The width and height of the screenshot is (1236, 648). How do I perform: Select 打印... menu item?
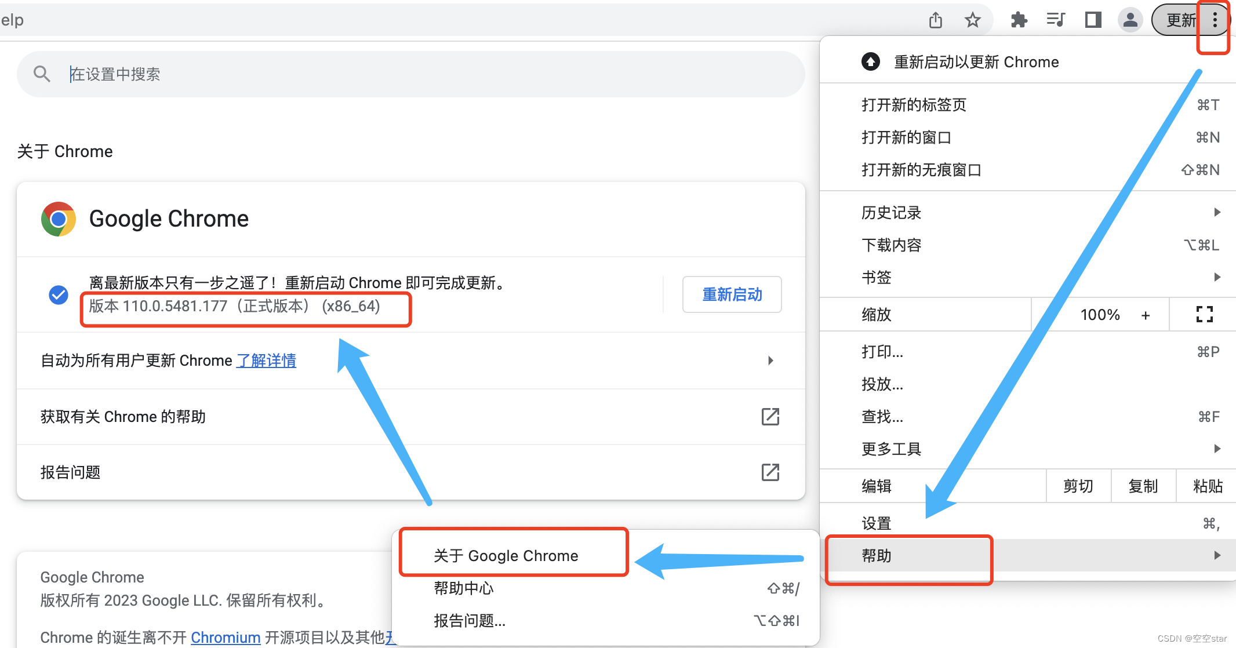[x=1027, y=352]
